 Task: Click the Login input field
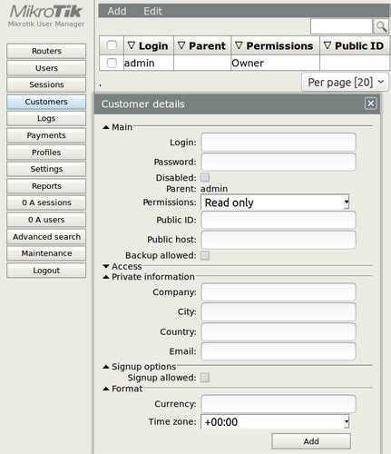coord(279,142)
